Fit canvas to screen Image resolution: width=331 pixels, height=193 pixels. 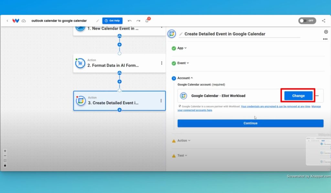pos(5,161)
